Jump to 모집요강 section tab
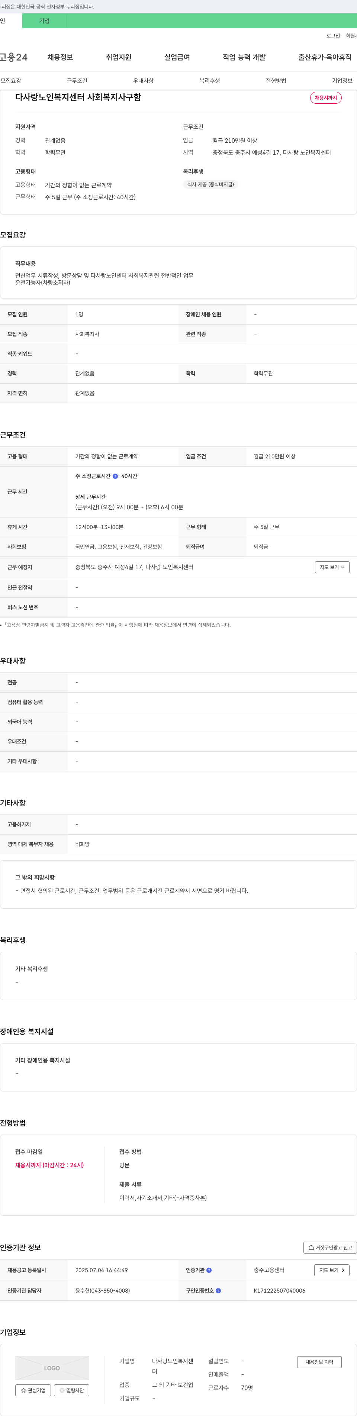Image resolution: width=357 pixels, height=1416 pixels. tap(11, 81)
